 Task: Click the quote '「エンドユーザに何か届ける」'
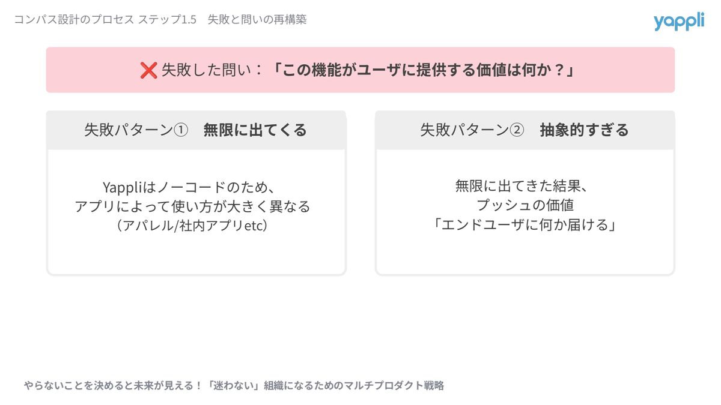pyautogui.click(x=525, y=226)
